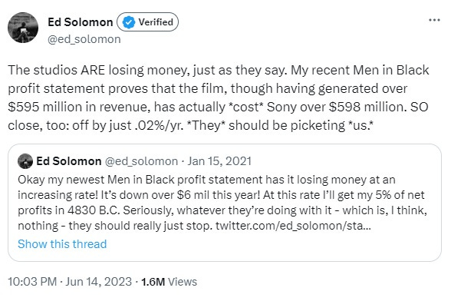Click the three-dot more options icon
The height and width of the screenshot is (301, 451).
(x=434, y=20)
